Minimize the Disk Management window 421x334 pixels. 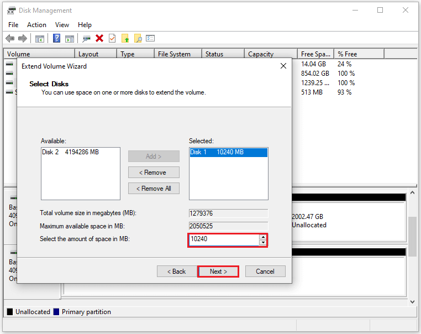pos(355,10)
